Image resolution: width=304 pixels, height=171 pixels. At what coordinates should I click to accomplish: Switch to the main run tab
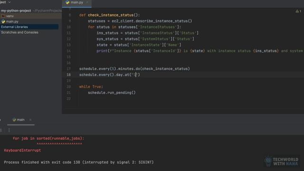point(19,120)
